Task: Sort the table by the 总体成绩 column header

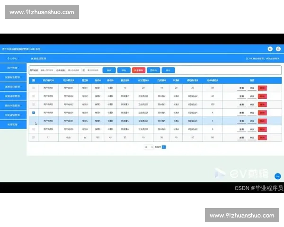Action: tap(213, 80)
